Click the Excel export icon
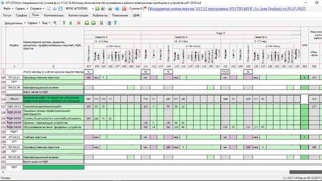Image resolution: width=322 pixels, height=181 pixels. (103, 9)
